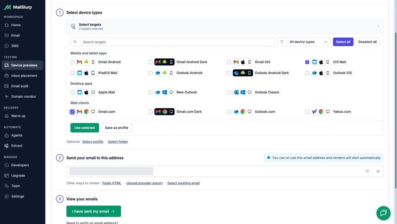Check the Gmail iOS checkbox
397x224 pixels.
pyautogui.click(x=229, y=62)
